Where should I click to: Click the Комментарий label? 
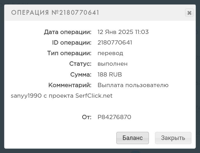pyautogui.click(x=70, y=85)
